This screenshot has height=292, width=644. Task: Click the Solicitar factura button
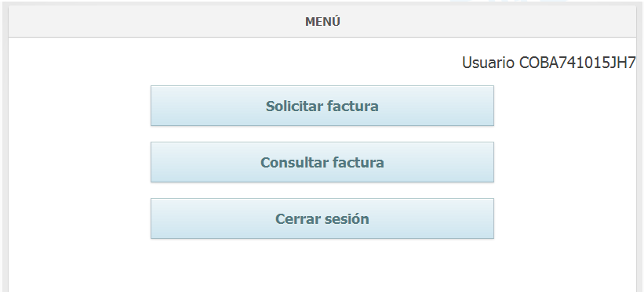click(x=322, y=106)
